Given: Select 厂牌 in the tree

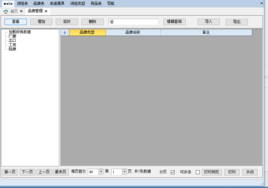Looking at the screenshot, I should (x=12, y=36).
